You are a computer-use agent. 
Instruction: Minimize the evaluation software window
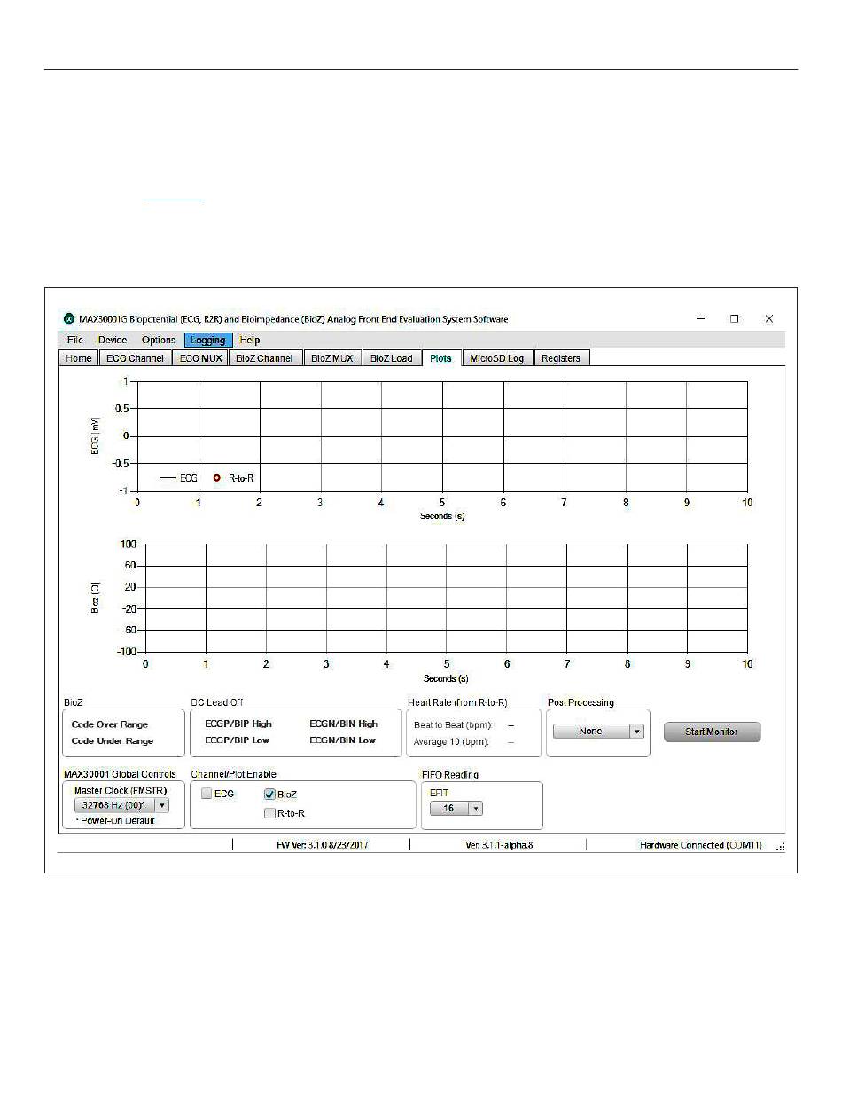click(700, 319)
